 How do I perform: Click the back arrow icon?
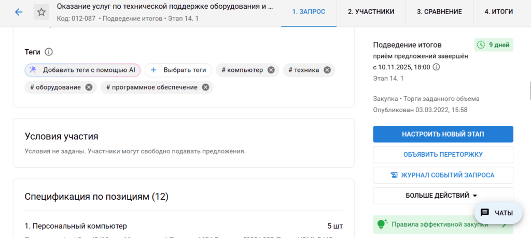tap(19, 12)
